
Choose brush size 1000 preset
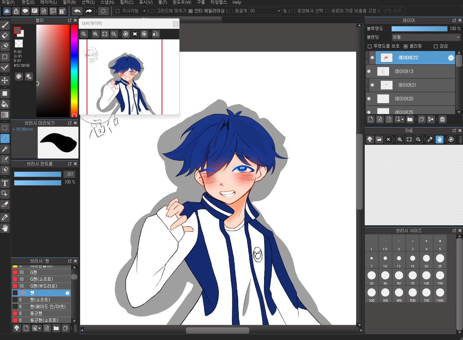point(440,295)
